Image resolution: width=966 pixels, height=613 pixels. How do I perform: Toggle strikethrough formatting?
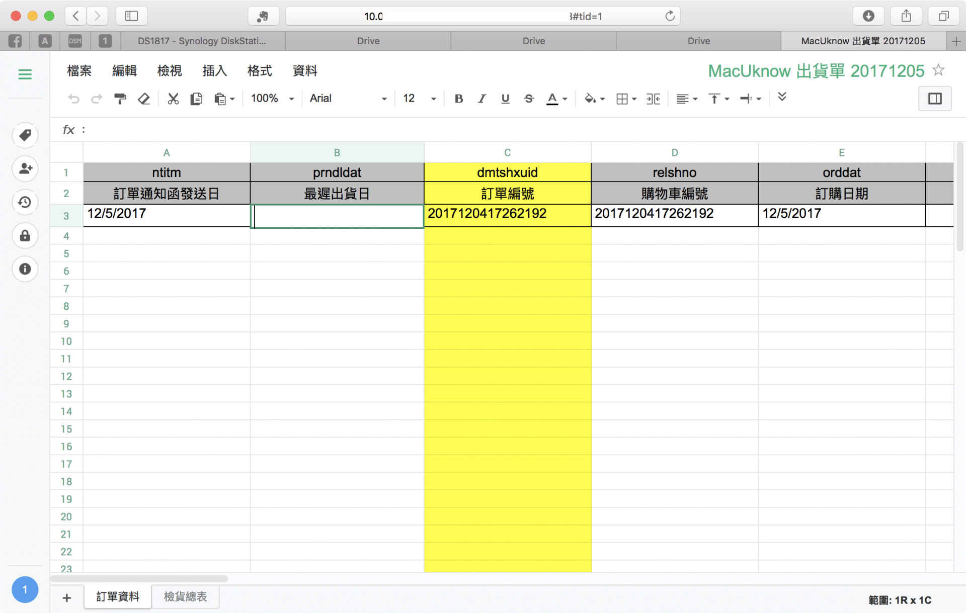[528, 99]
